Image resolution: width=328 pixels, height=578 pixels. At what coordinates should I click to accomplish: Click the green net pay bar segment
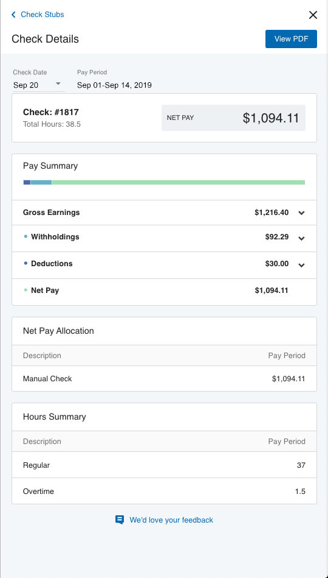pyautogui.click(x=179, y=182)
